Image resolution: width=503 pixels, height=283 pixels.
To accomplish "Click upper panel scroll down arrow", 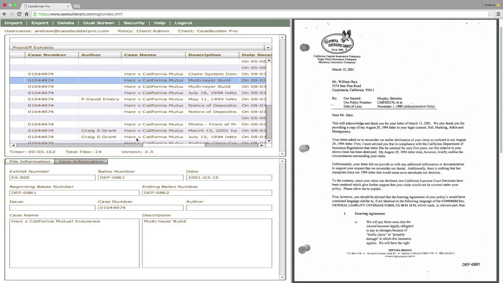I will (x=283, y=154).
